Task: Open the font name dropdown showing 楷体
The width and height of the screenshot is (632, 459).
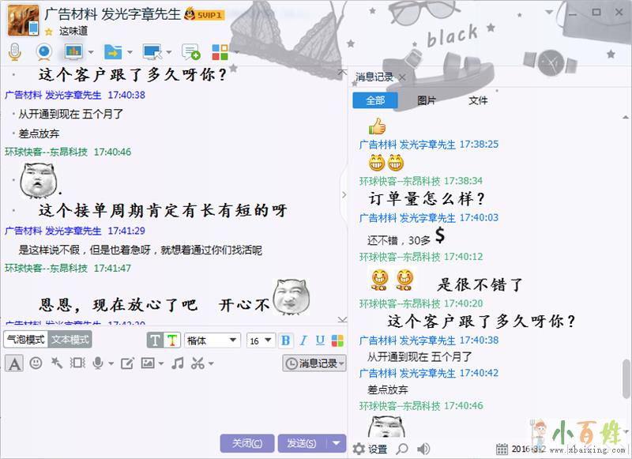Action: (x=212, y=340)
